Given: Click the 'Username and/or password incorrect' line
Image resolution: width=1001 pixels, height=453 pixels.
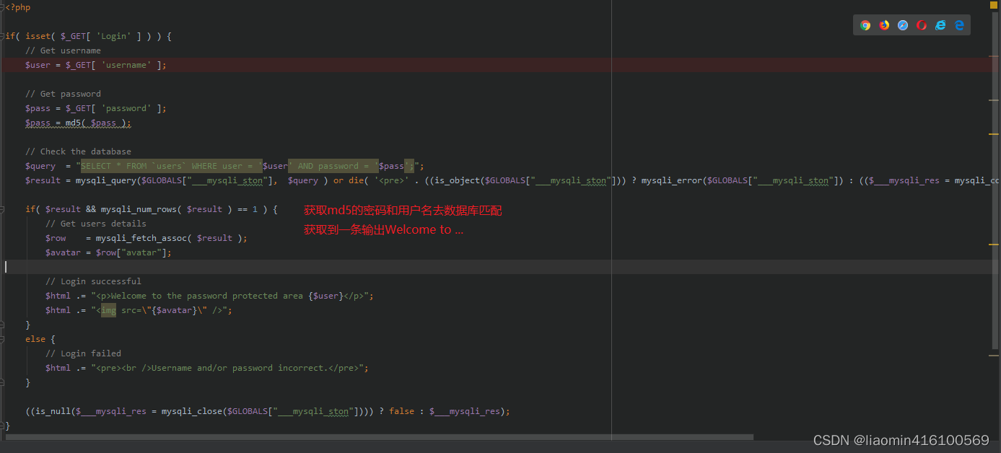Looking at the screenshot, I should click(207, 368).
